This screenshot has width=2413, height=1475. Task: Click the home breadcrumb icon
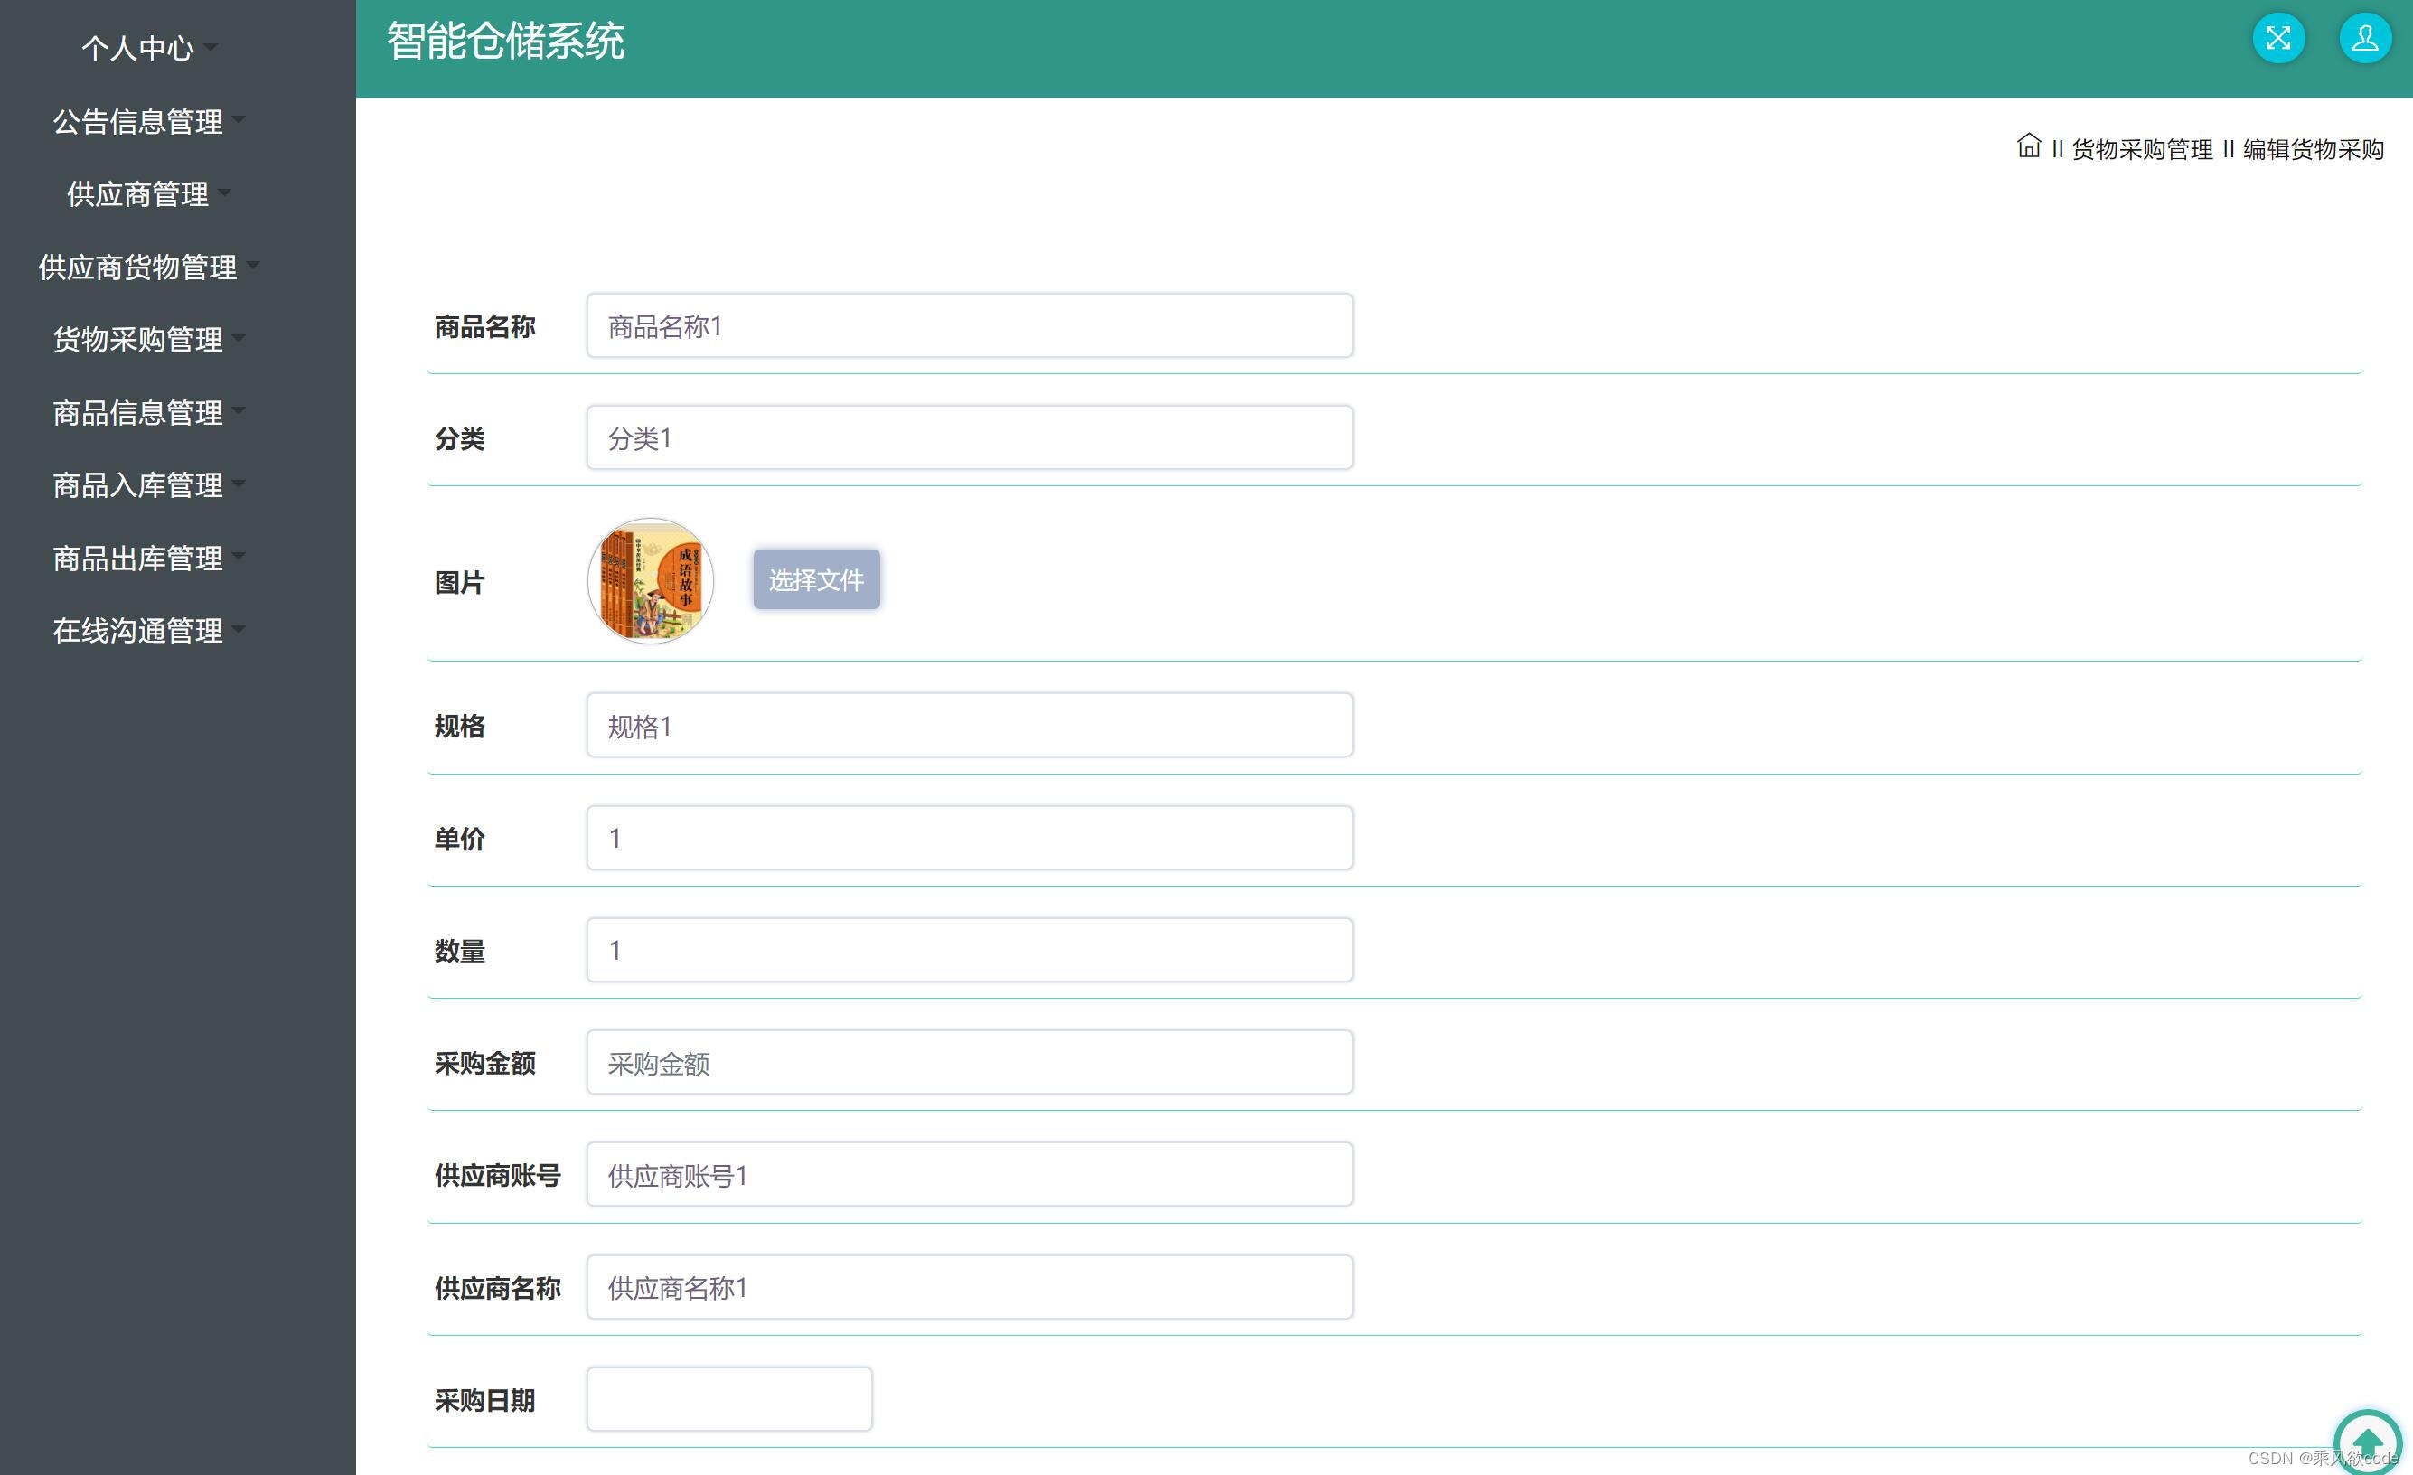(x=2029, y=146)
